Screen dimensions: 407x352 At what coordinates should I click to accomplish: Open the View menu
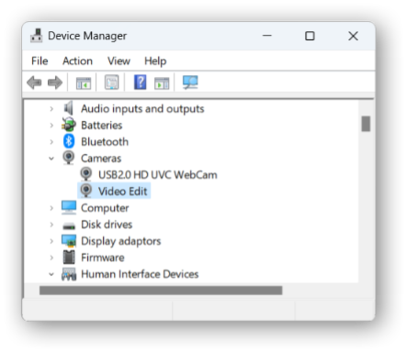119,60
